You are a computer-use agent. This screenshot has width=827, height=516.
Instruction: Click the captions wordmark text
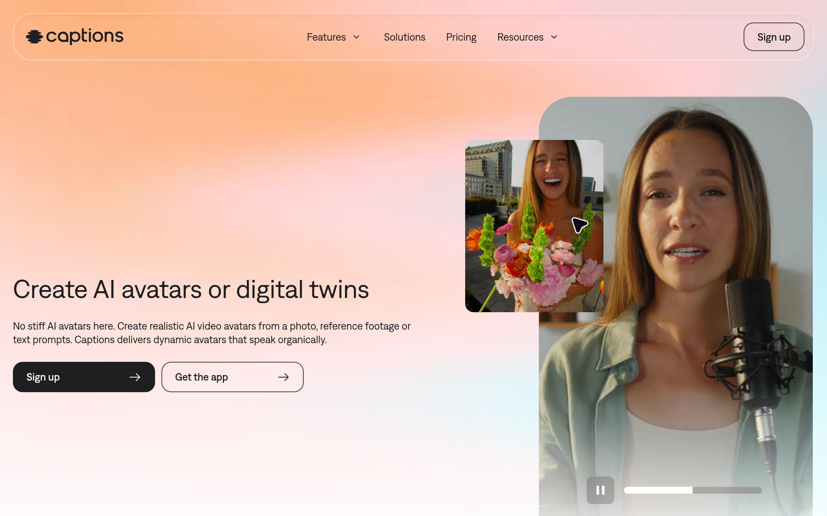[84, 36]
